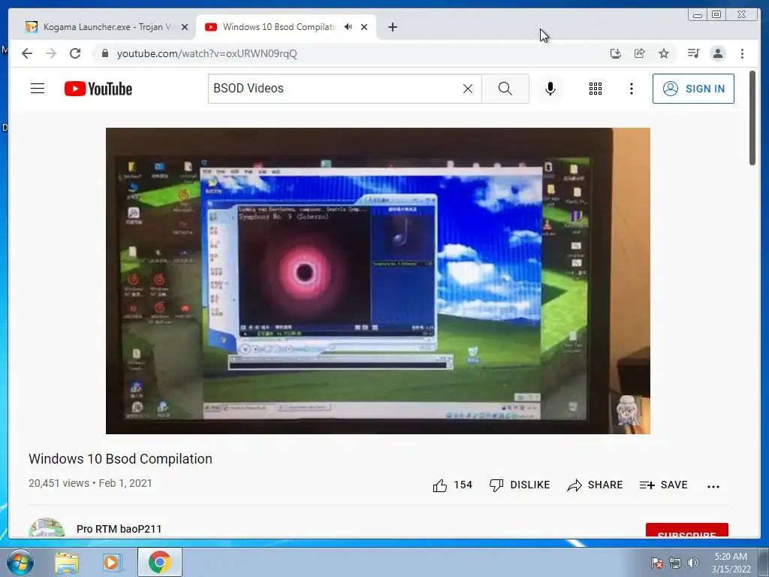769x577 pixels.
Task: Click the 20,451 views text
Action: [59, 483]
